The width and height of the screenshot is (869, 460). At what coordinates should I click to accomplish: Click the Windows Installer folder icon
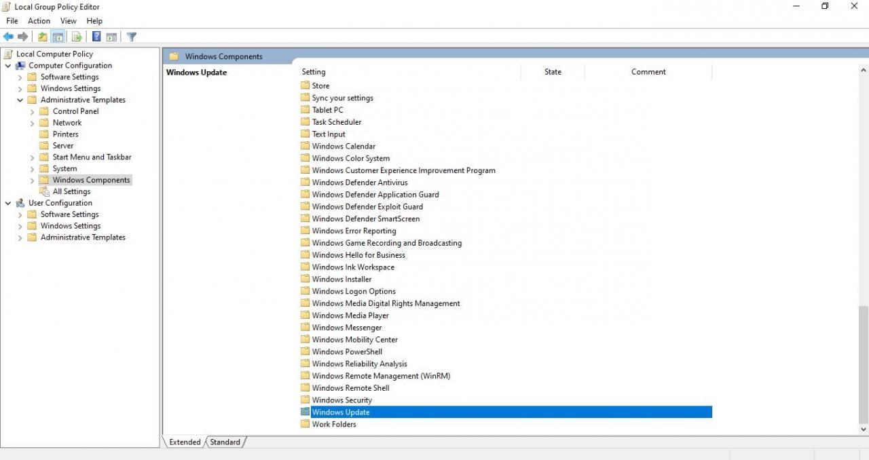tap(305, 279)
